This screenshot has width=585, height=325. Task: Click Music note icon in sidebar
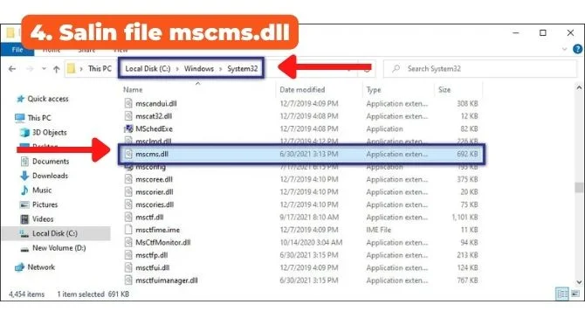tap(24, 190)
